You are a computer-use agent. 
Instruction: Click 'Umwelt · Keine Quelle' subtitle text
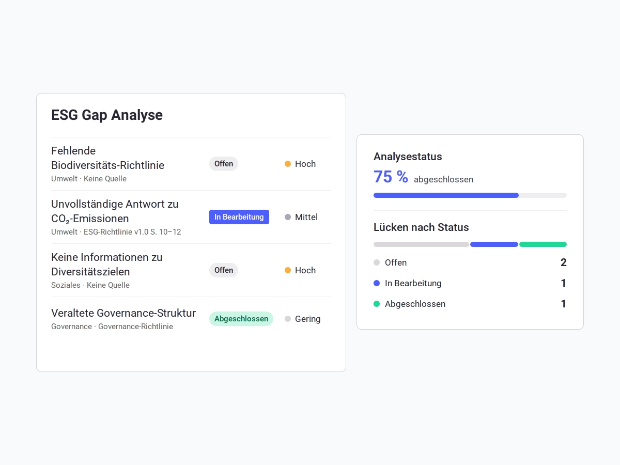coord(89,179)
